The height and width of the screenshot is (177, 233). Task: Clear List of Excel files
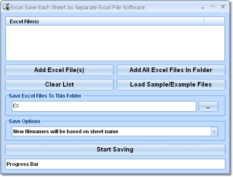coord(59,84)
